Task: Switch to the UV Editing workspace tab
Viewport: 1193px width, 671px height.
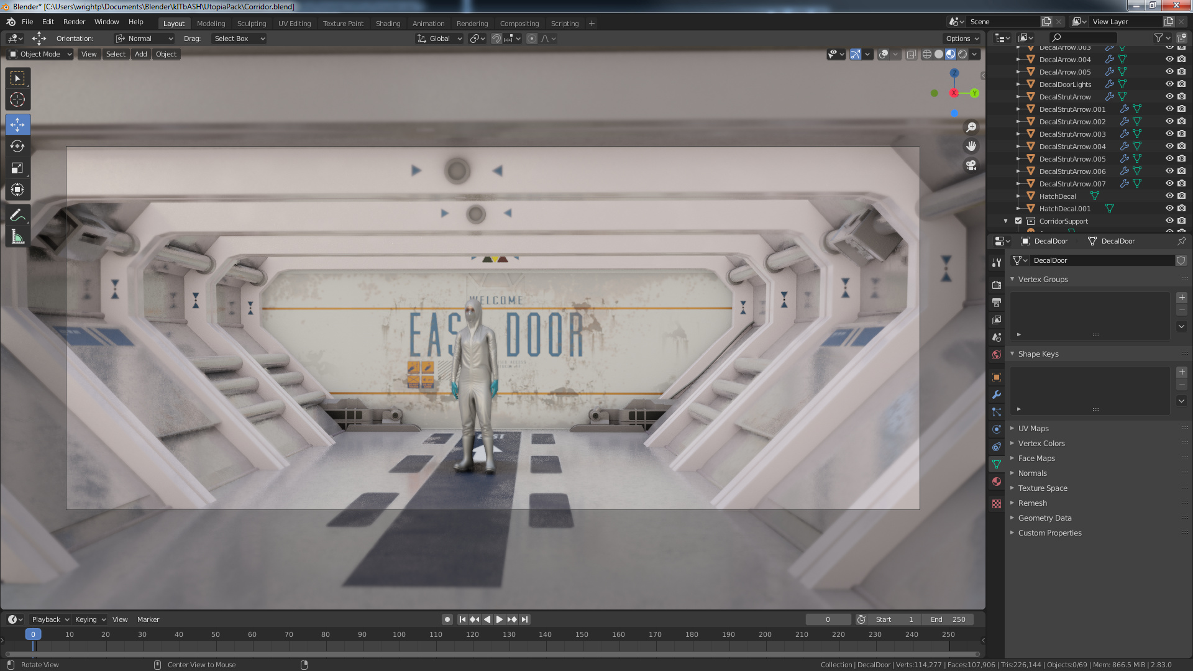Action: [x=295, y=24]
